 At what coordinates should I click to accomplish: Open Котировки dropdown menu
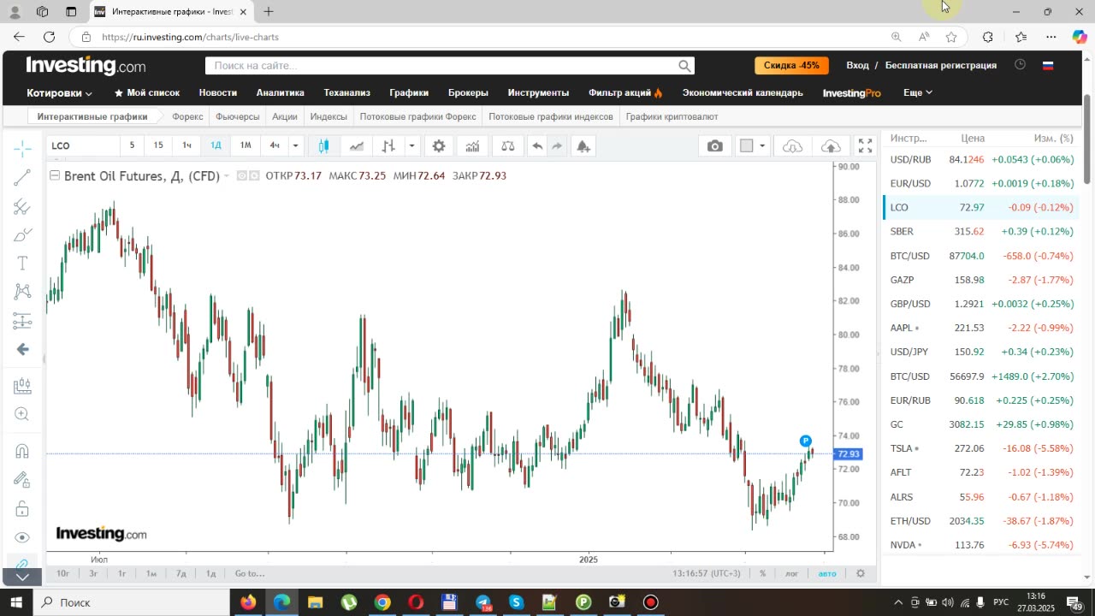[59, 92]
